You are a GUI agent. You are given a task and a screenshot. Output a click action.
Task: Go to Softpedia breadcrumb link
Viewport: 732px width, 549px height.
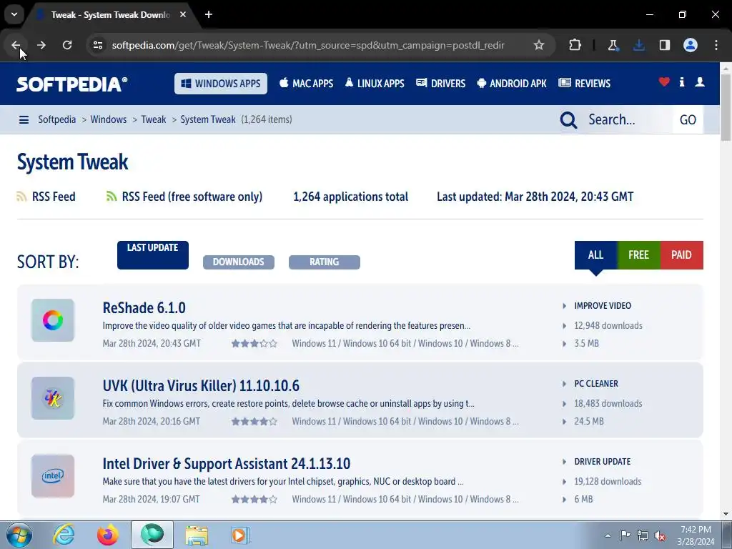click(57, 119)
